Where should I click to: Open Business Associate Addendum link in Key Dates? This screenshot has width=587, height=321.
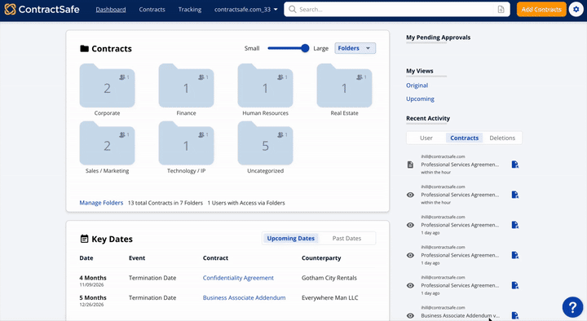(x=244, y=297)
